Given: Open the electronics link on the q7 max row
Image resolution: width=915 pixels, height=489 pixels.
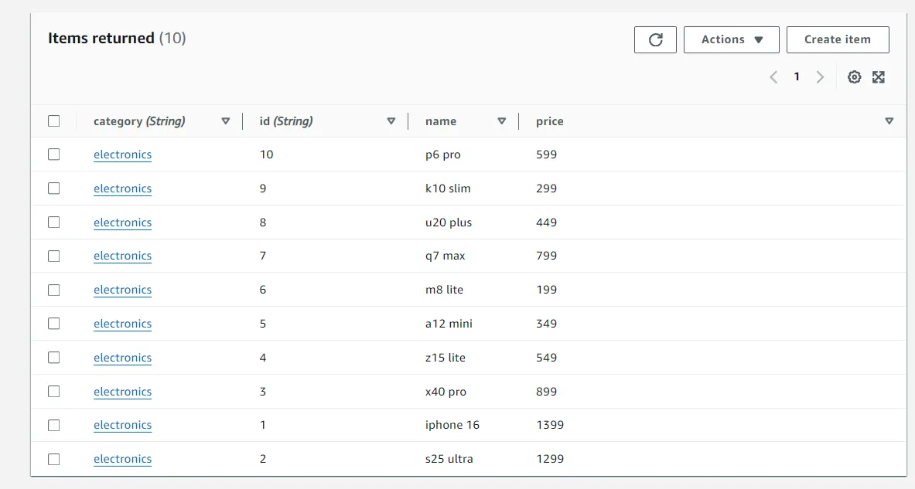Looking at the screenshot, I should pyautogui.click(x=122, y=256).
